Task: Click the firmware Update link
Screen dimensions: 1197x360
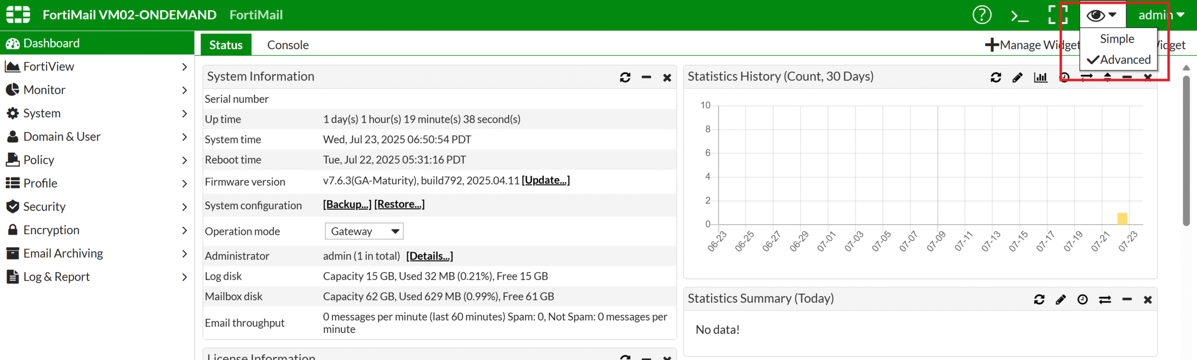Action: 546,180
